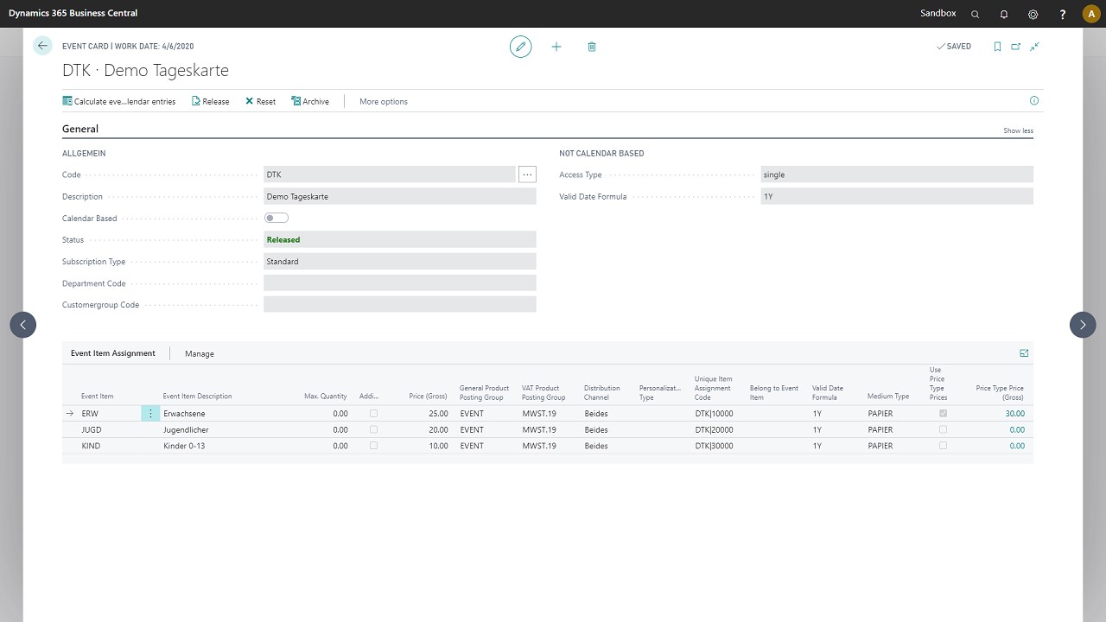Open card in new window icon

pos(1016,47)
